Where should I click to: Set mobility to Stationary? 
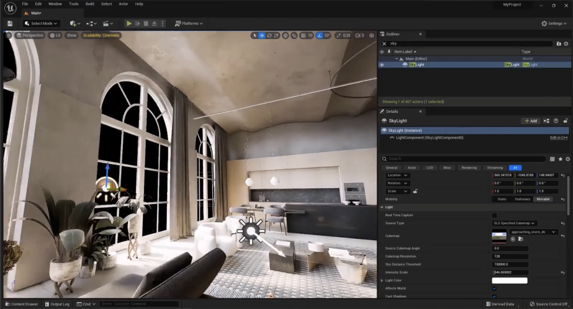pos(522,199)
